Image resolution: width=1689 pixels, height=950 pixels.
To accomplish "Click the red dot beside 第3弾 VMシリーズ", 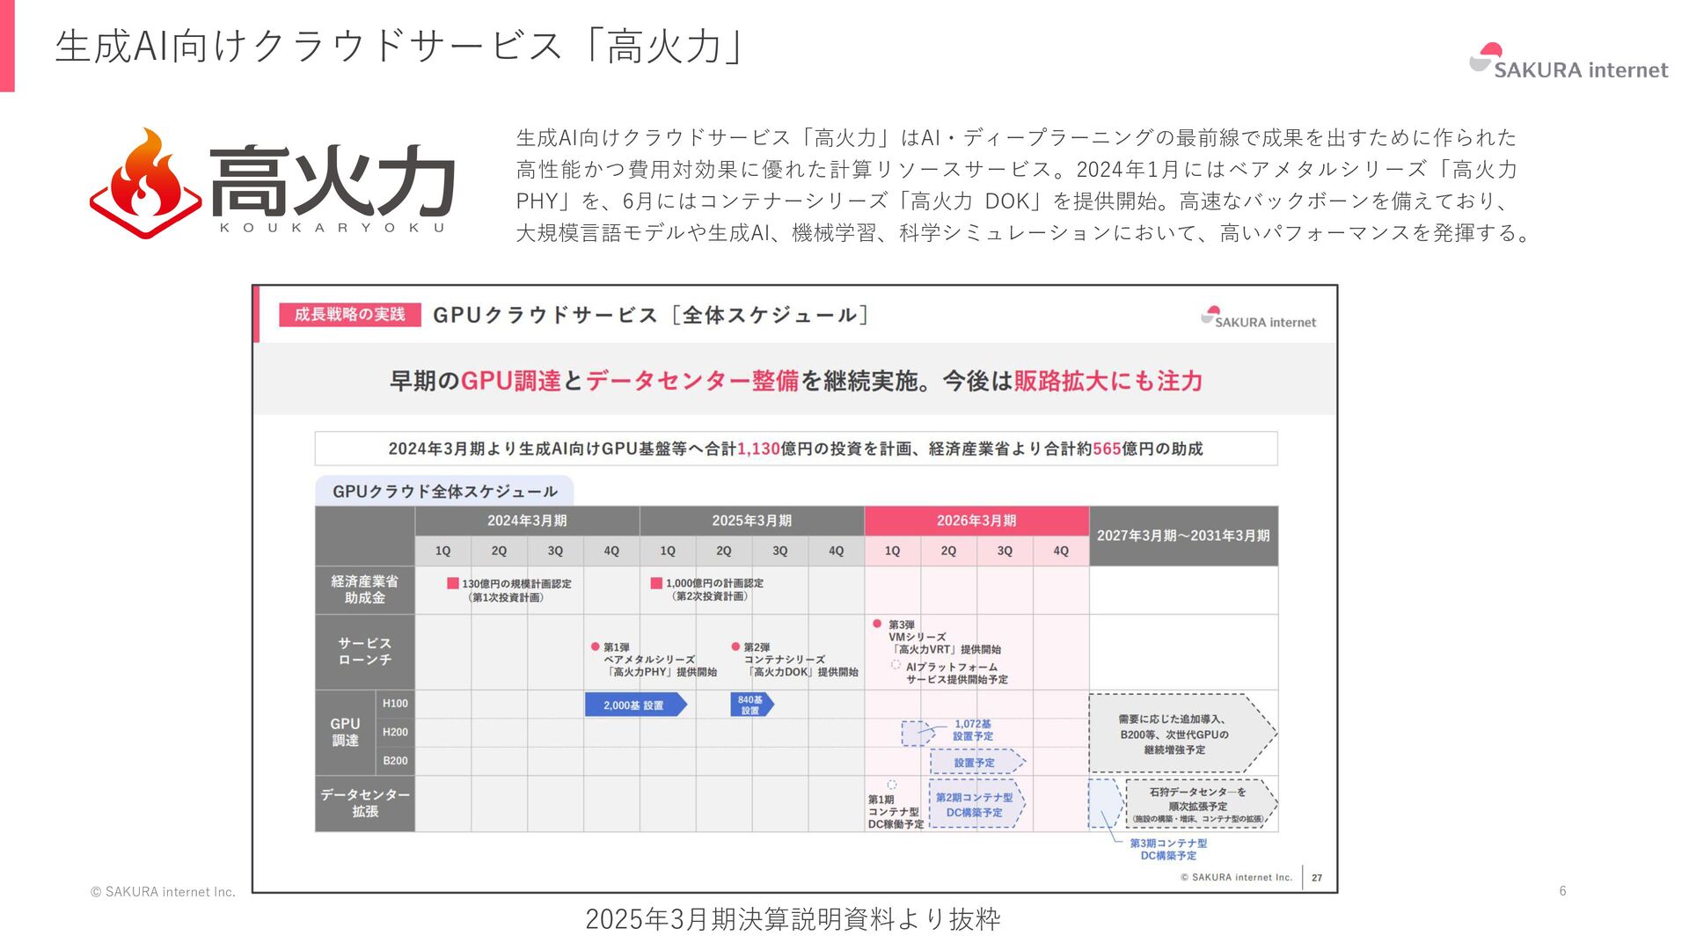I will (877, 624).
